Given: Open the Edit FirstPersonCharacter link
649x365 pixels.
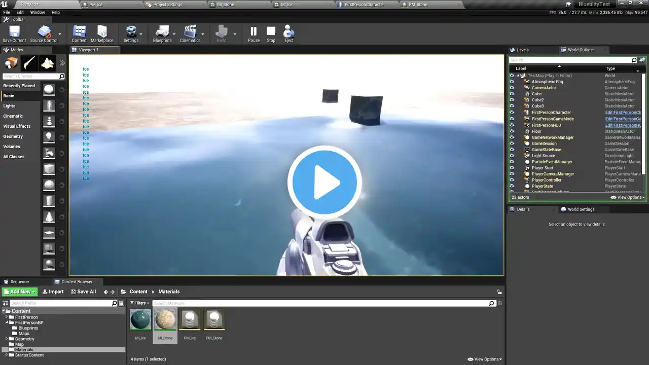Looking at the screenshot, I should tap(623, 113).
